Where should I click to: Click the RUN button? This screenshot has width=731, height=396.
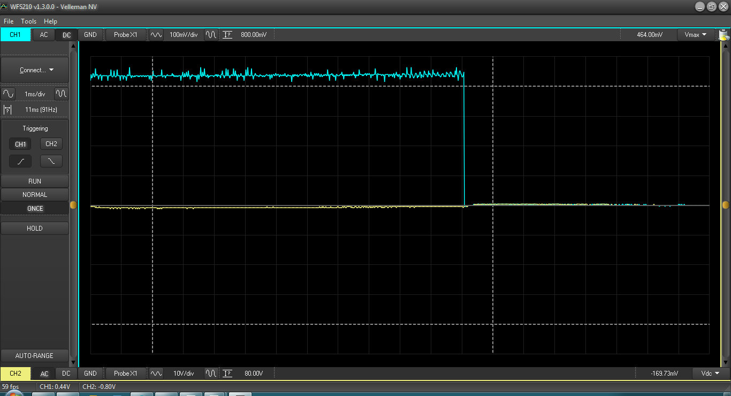click(35, 181)
